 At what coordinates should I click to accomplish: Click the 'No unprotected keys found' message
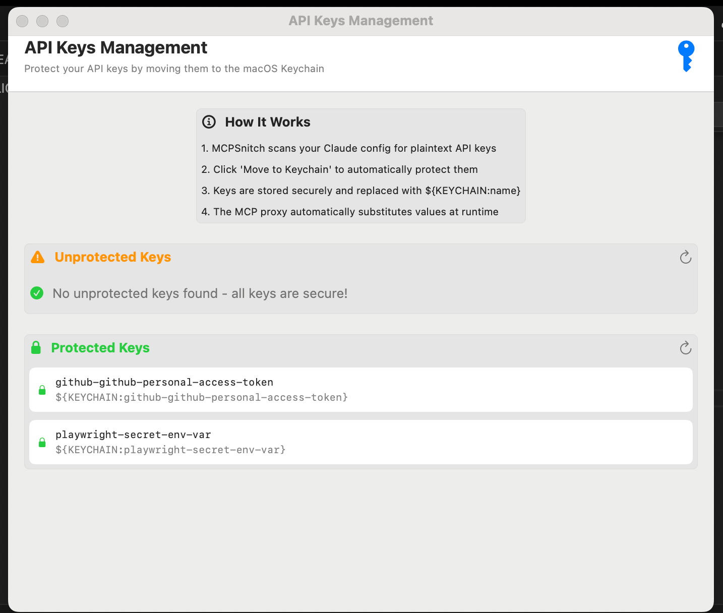(200, 293)
